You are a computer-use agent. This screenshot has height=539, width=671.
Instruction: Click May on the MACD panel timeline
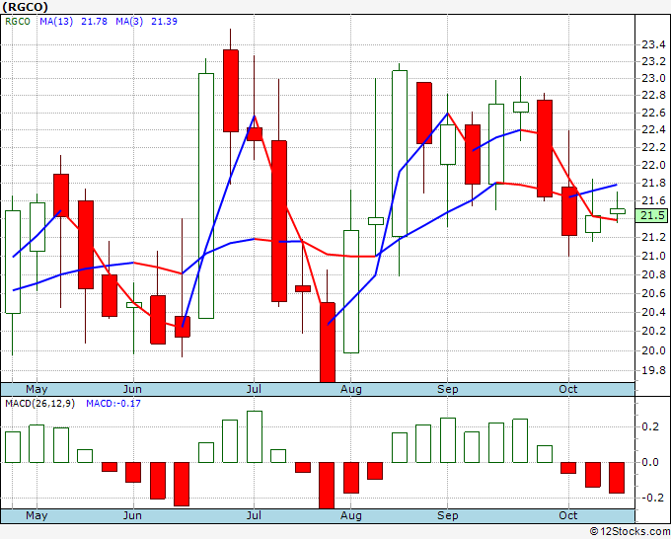tap(37, 515)
